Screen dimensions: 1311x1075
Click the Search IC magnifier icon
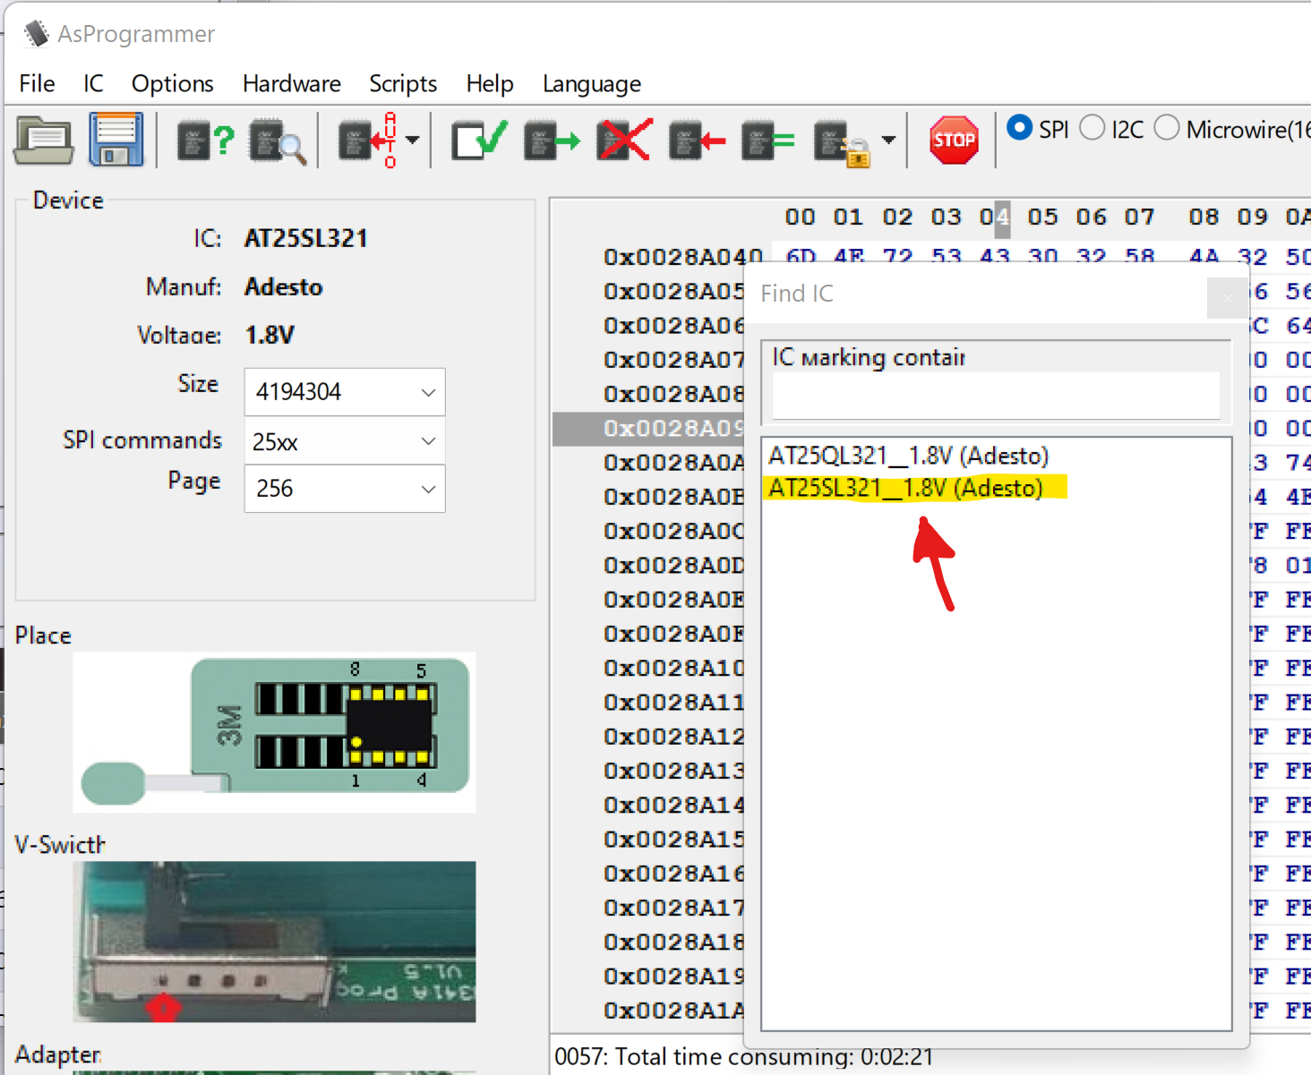tap(278, 141)
